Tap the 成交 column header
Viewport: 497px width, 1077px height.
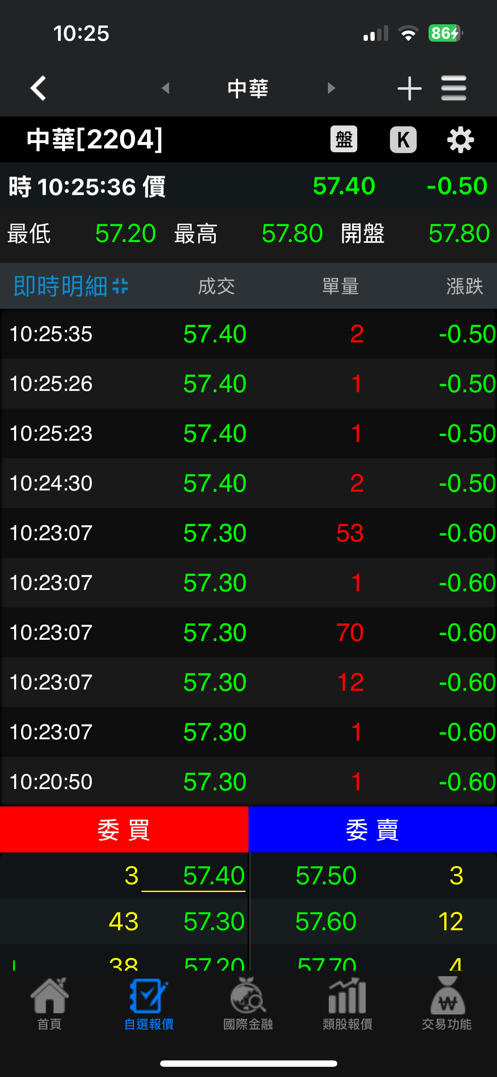coord(216,286)
